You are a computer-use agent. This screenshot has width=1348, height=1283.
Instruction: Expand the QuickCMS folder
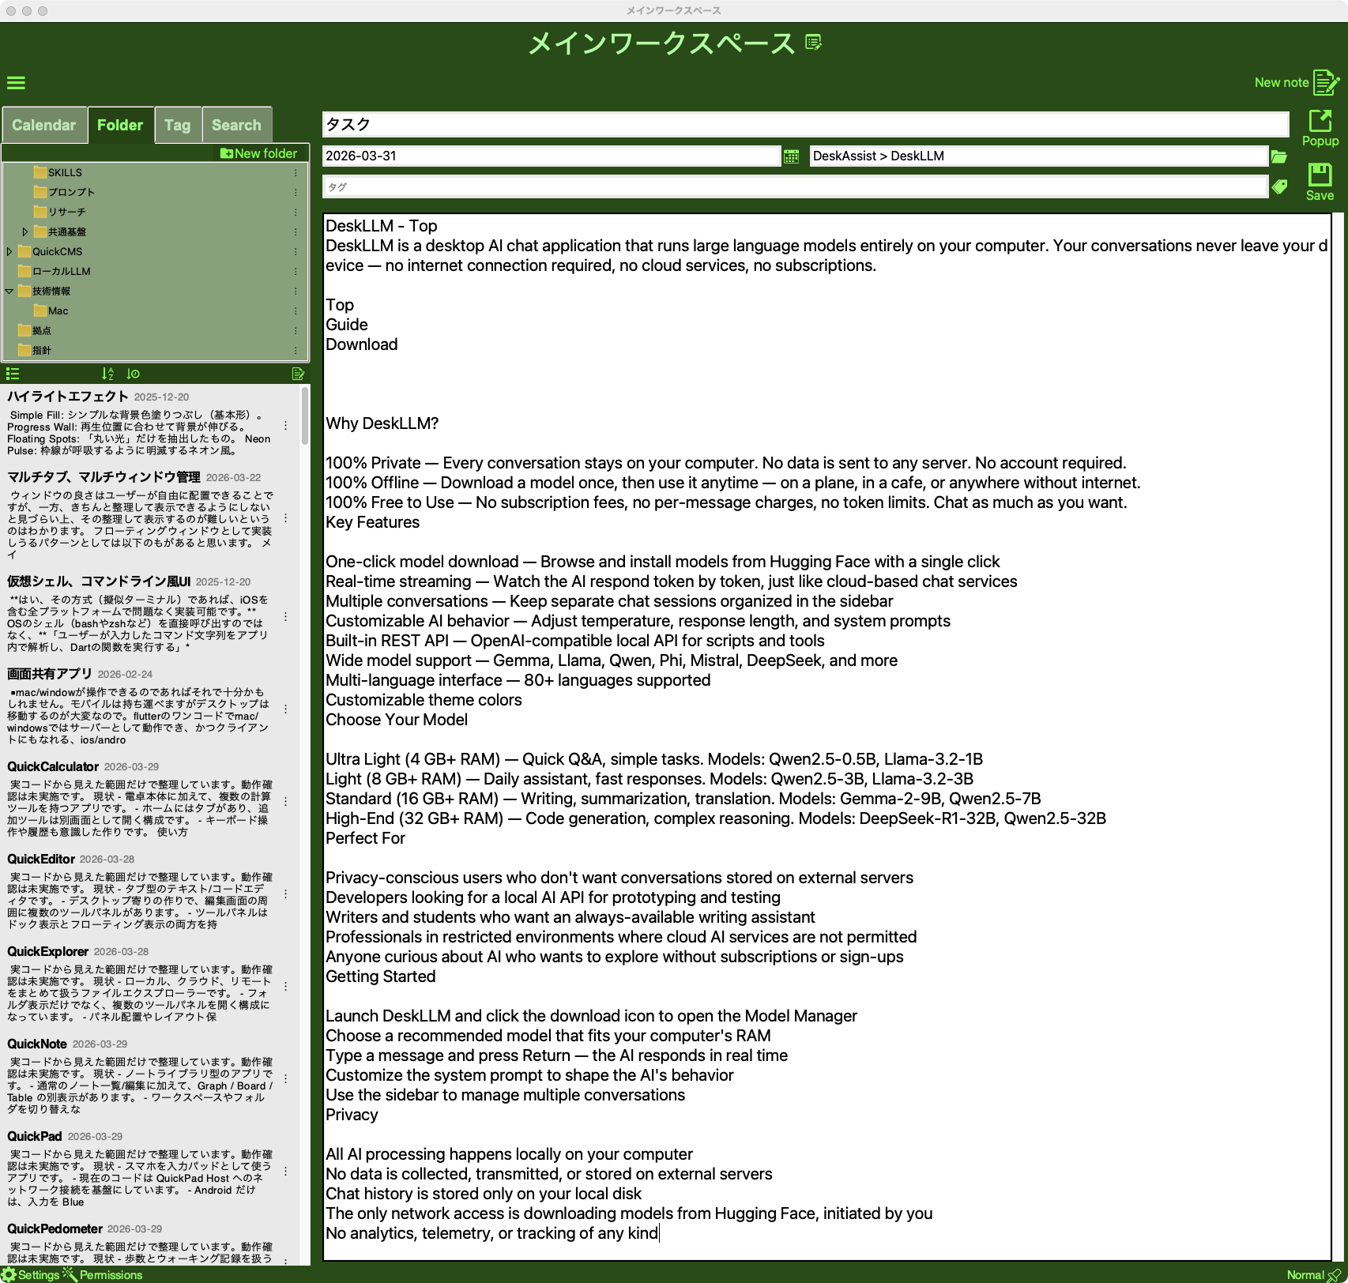pyautogui.click(x=9, y=251)
